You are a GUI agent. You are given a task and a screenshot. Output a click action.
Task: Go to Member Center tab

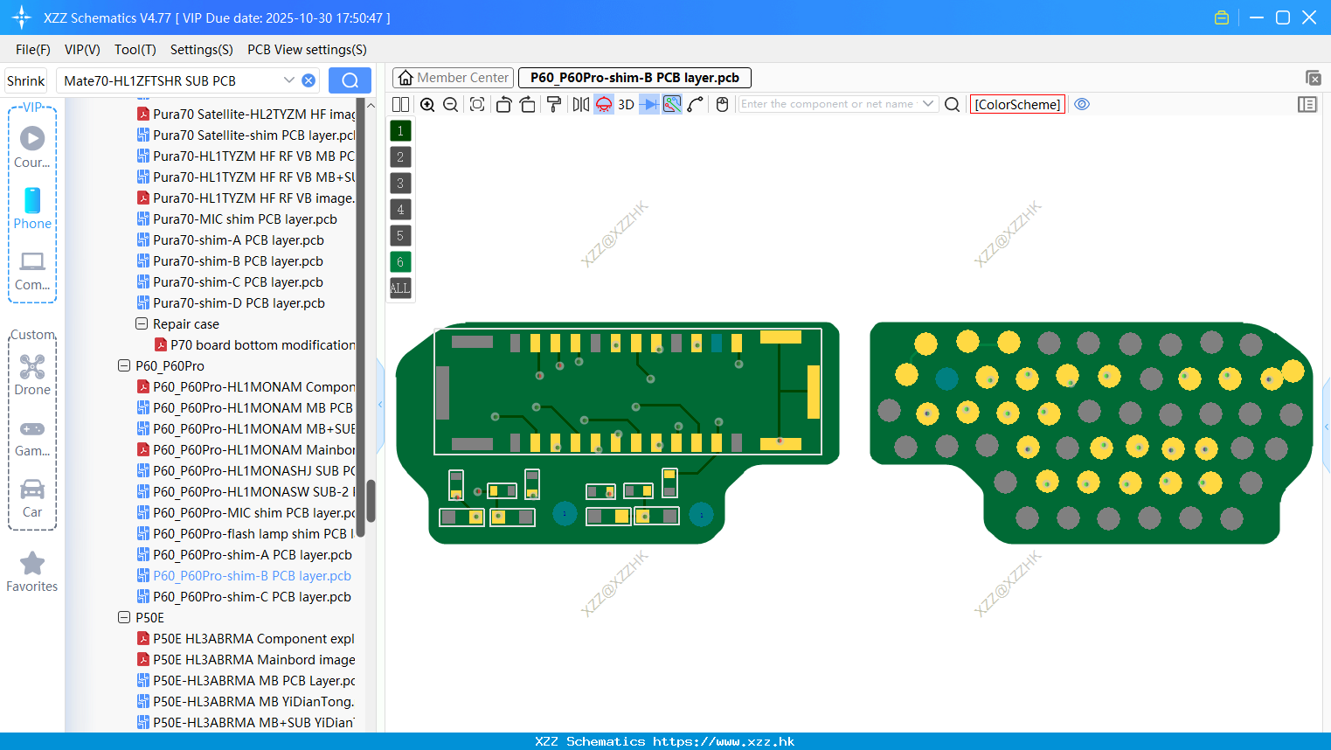pyautogui.click(x=453, y=78)
